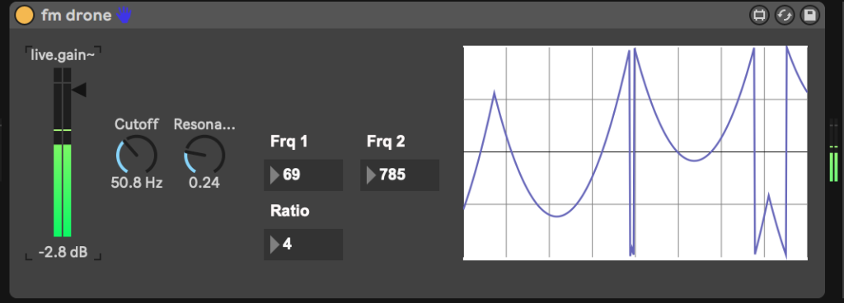Adjust the Cutoff dial
This screenshot has height=303, width=844.
tap(137, 155)
